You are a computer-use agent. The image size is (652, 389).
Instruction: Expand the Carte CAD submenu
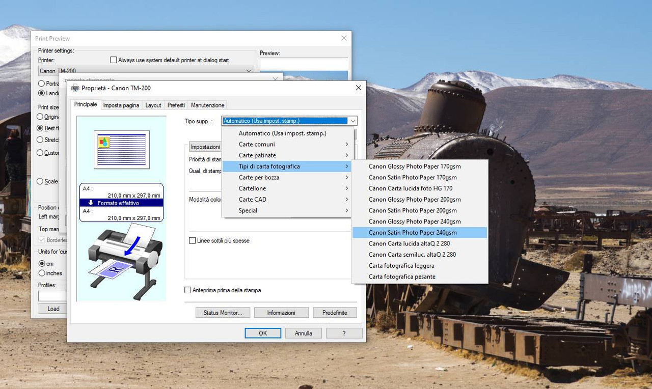click(288, 200)
